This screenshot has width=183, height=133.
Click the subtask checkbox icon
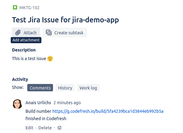click(48, 32)
